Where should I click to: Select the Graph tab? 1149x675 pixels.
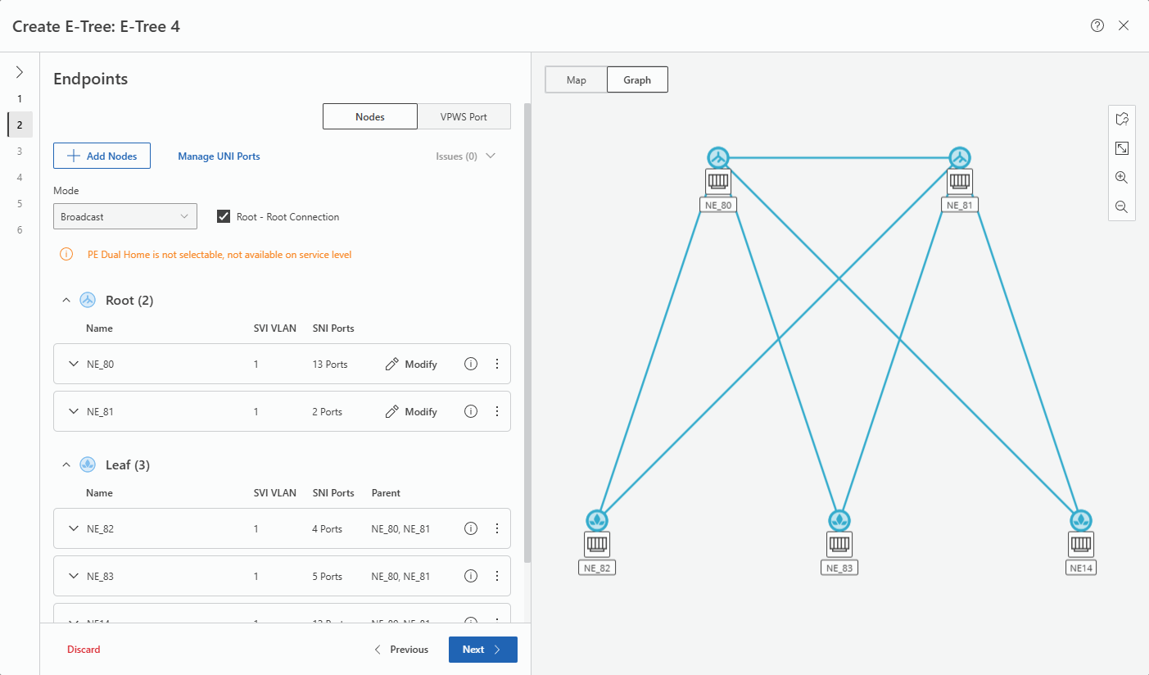[637, 80]
